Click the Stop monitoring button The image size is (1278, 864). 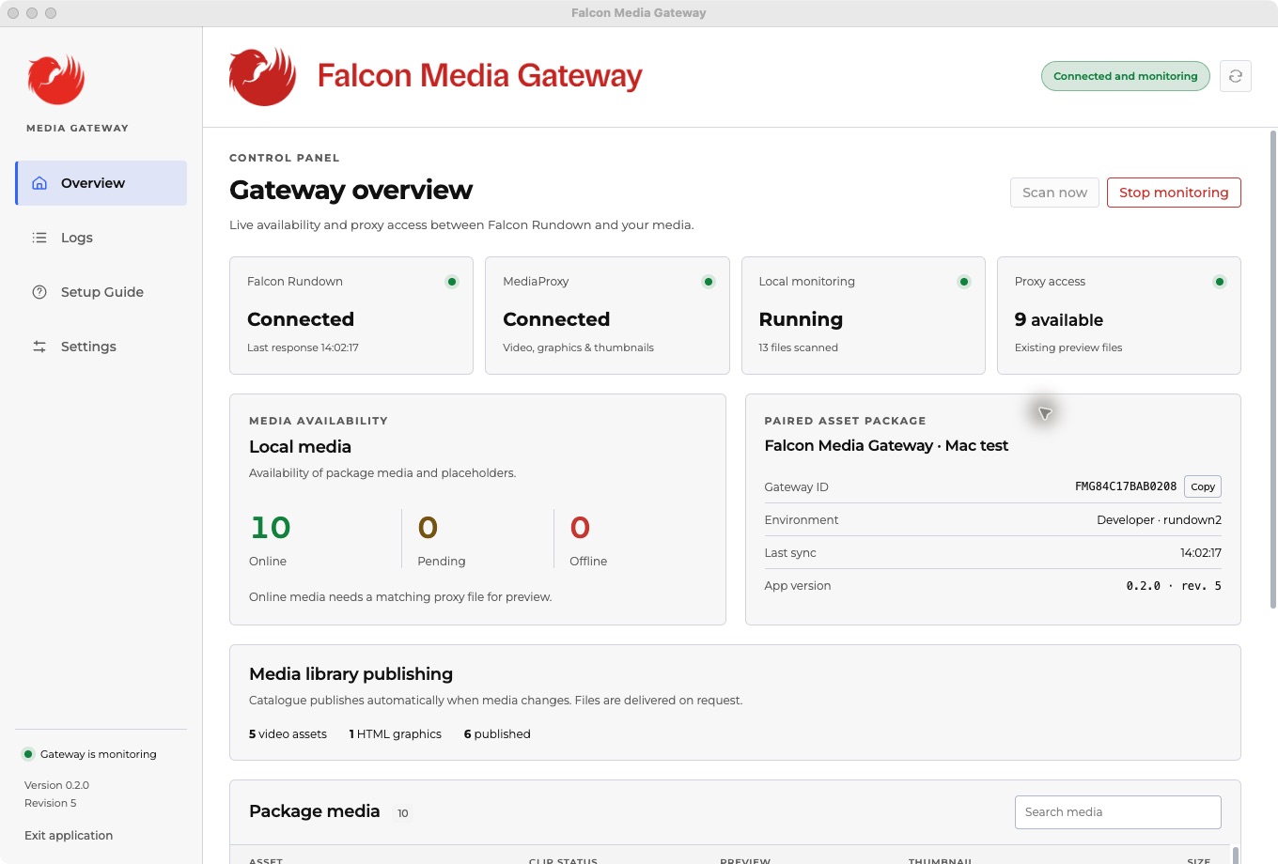(x=1174, y=193)
